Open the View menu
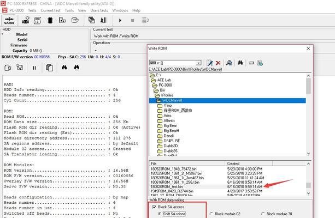This screenshot has height=218, width=335. click(82, 10)
